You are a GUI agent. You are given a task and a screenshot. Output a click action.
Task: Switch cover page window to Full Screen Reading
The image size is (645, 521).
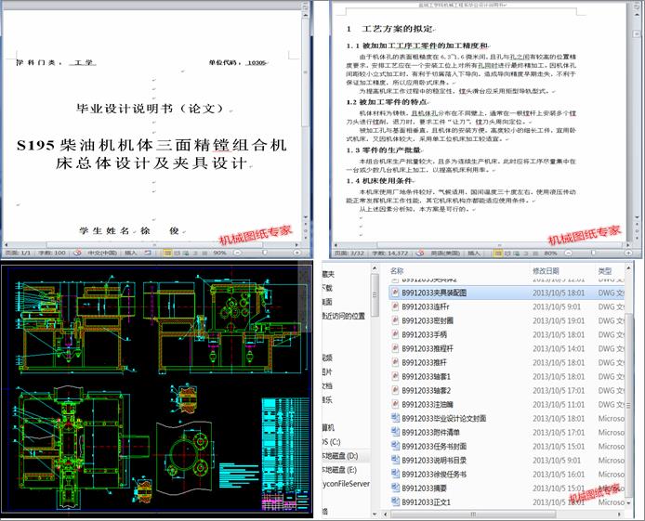[x=177, y=254]
